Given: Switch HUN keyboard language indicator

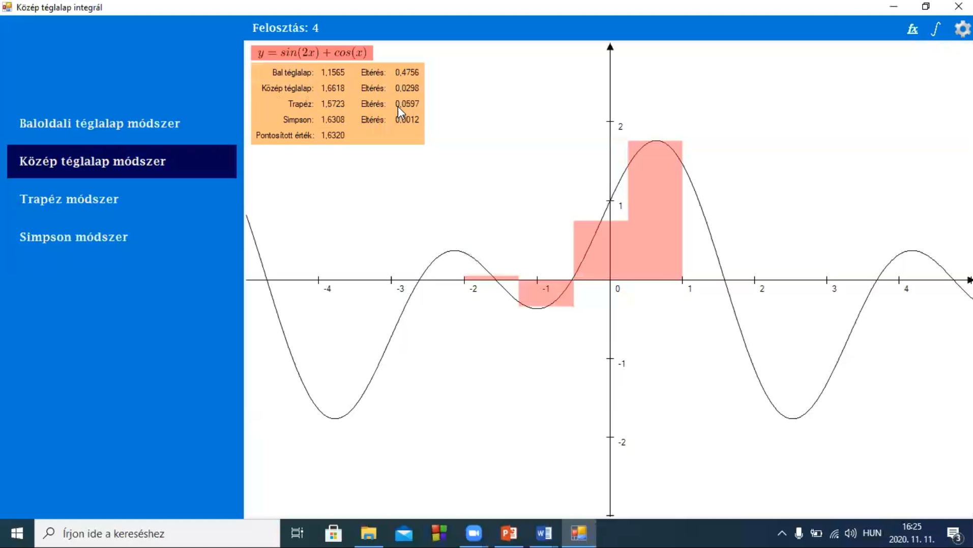Looking at the screenshot, I should point(872,533).
